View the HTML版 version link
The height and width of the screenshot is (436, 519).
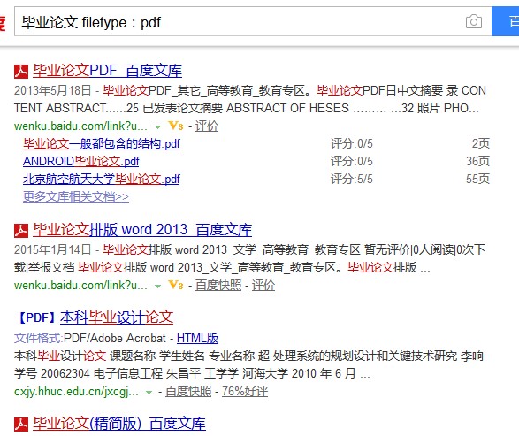tap(197, 339)
